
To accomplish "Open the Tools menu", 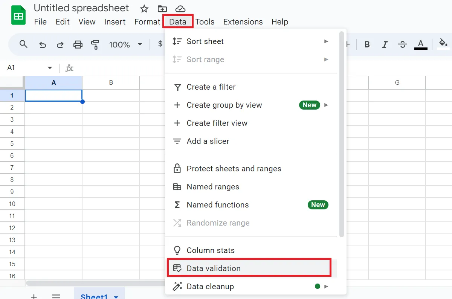I will click(205, 22).
